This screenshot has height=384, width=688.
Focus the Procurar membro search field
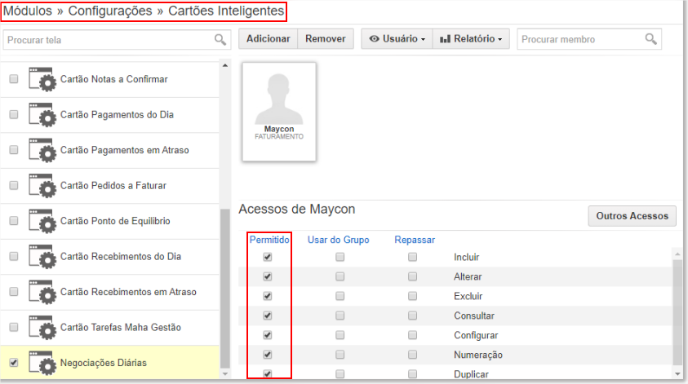pyautogui.click(x=589, y=39)
